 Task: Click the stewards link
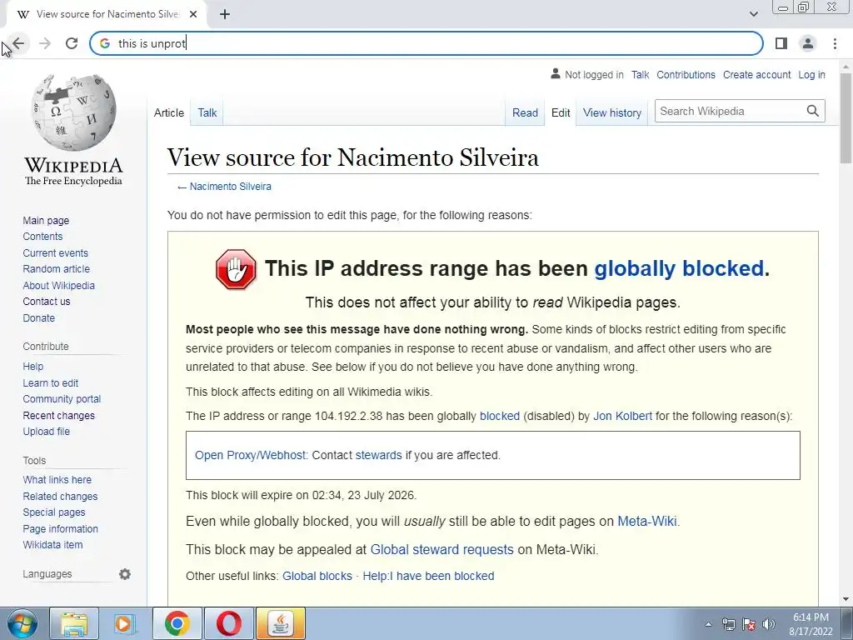pyautogui.click(x=378, y=455)
